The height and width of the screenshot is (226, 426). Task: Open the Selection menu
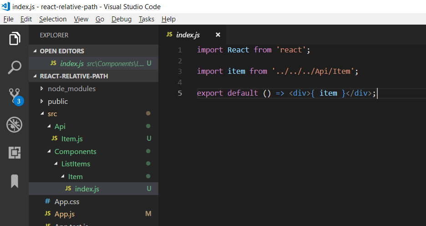(x=53, y=19)
